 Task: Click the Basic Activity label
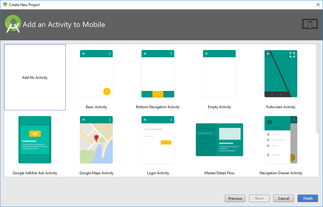[96, 107]
